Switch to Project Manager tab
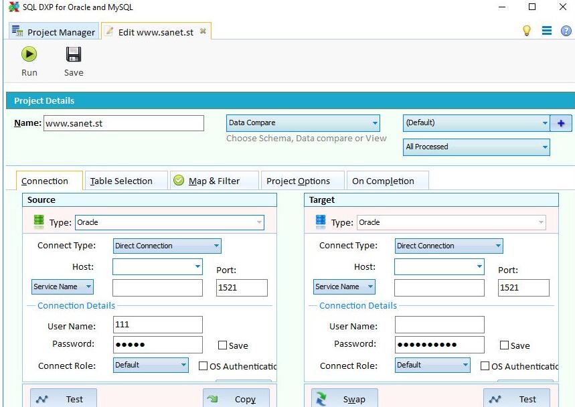Screen dimensions: 575x407 pos(54,31)
